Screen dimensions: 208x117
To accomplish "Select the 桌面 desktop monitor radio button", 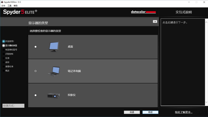I will pos(35,47).
